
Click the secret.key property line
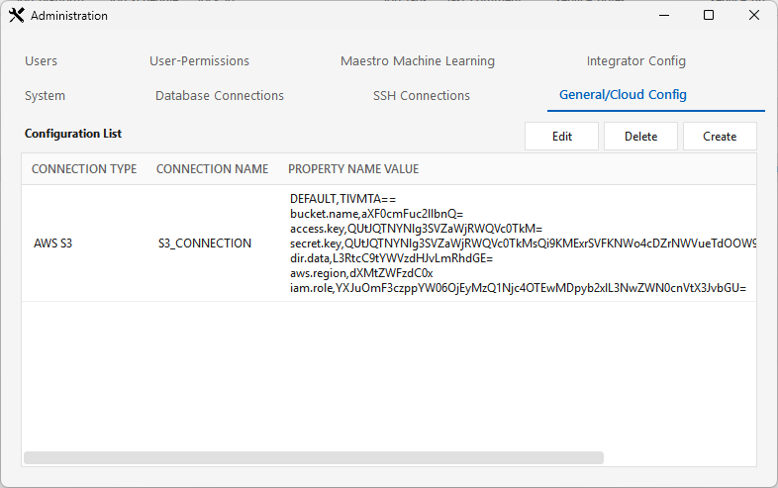[523, 244]
